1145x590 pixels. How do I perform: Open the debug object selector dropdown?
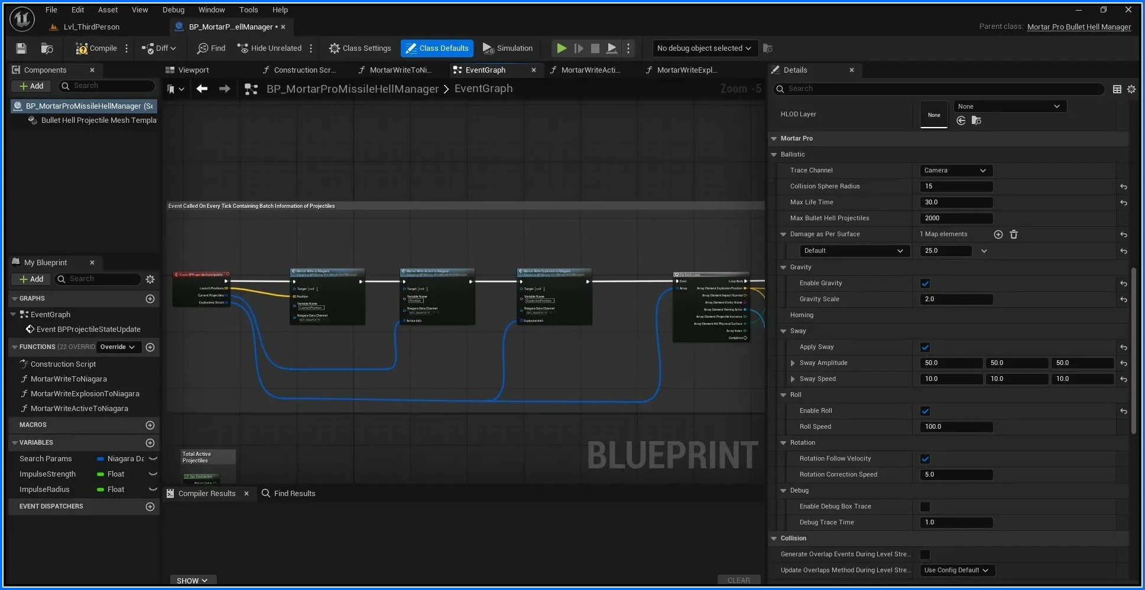coord(703,48)
